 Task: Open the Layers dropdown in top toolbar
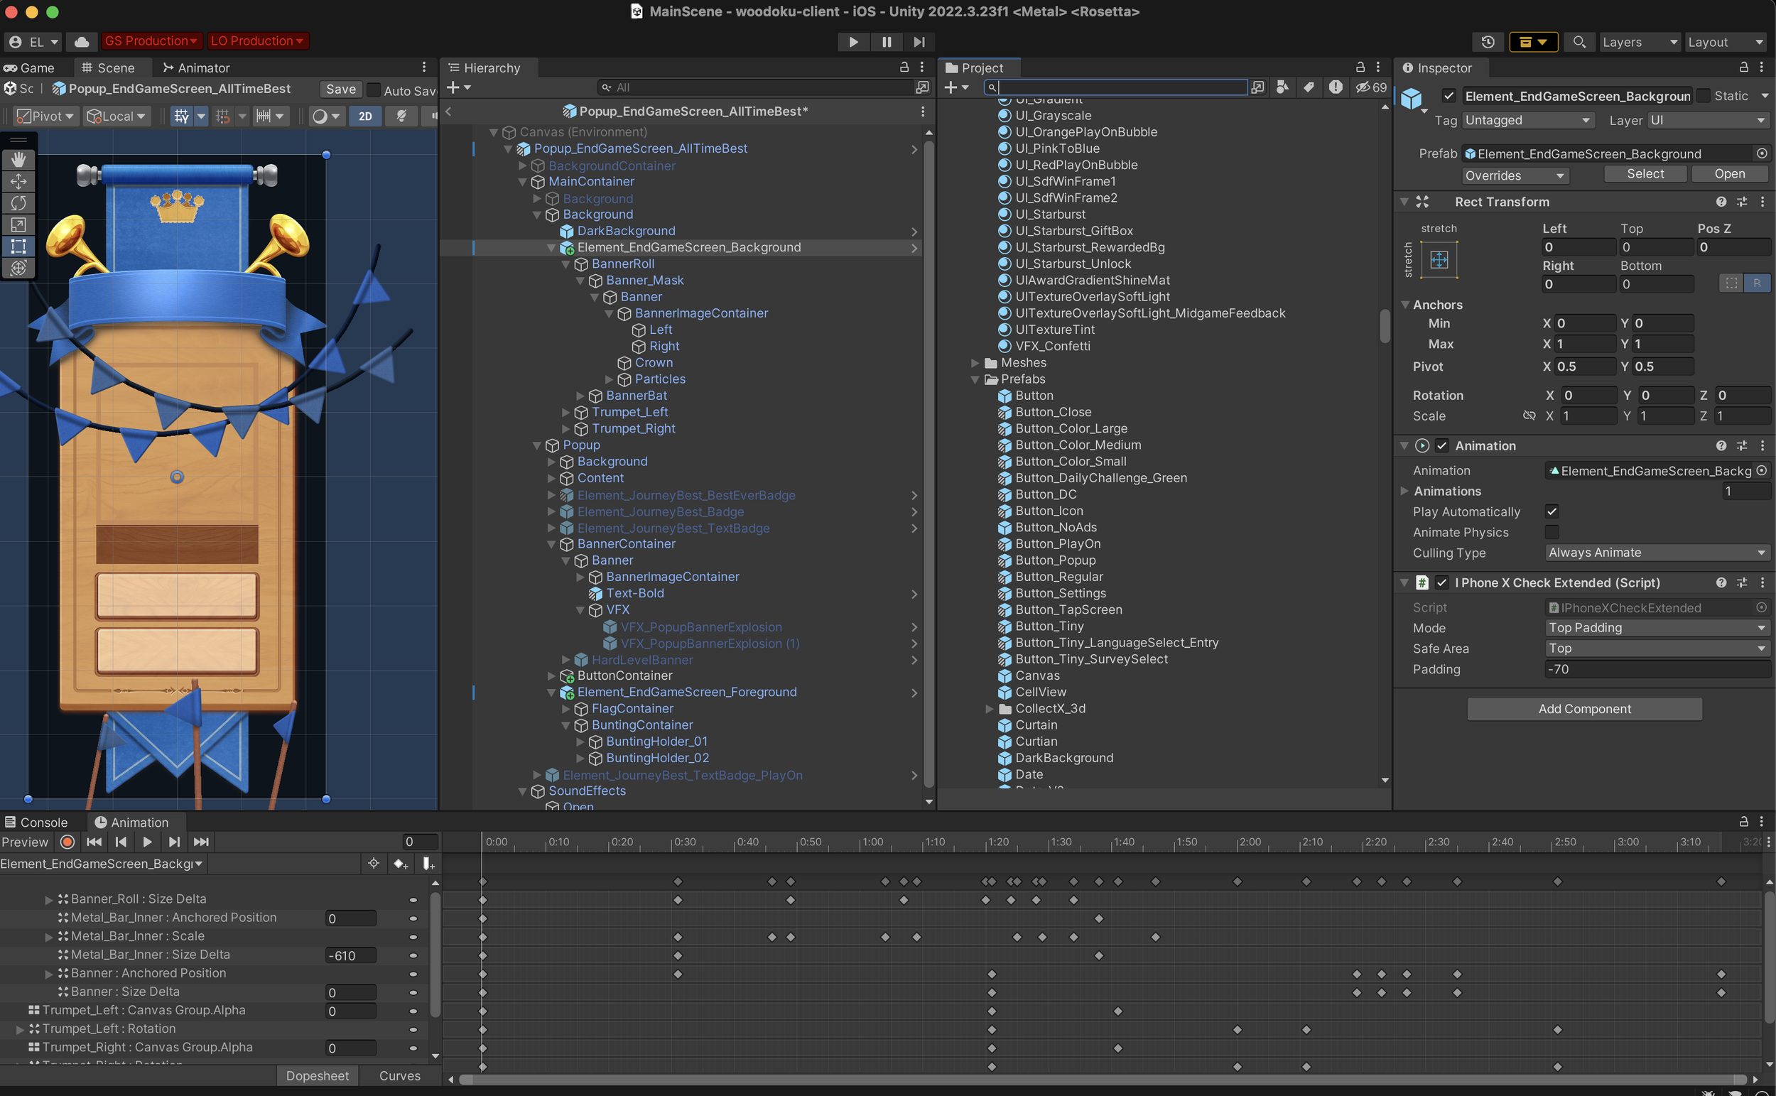[x=1638, y=42]
